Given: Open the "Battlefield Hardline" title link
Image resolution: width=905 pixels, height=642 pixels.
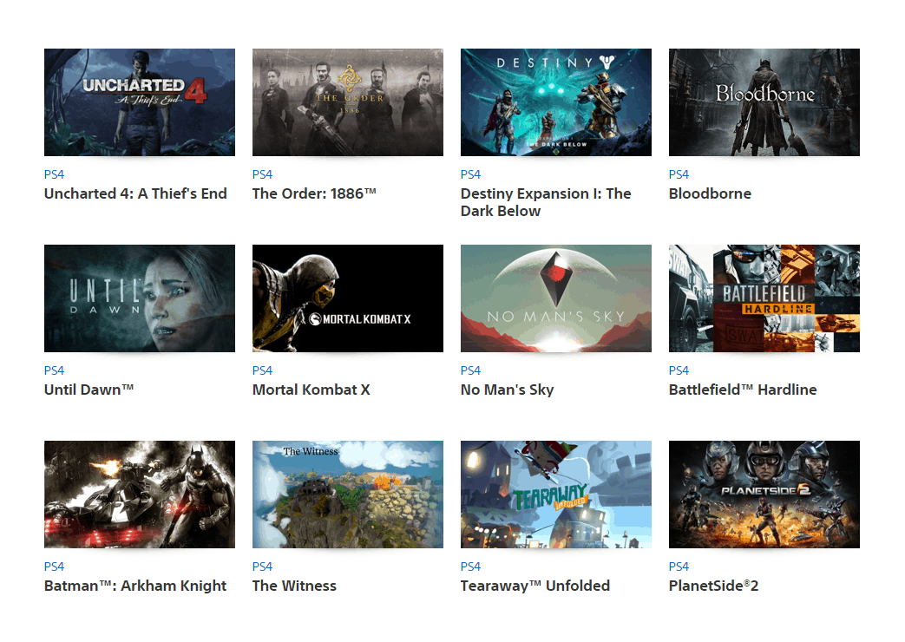Looking at the screenshot, I should [743, 390].
